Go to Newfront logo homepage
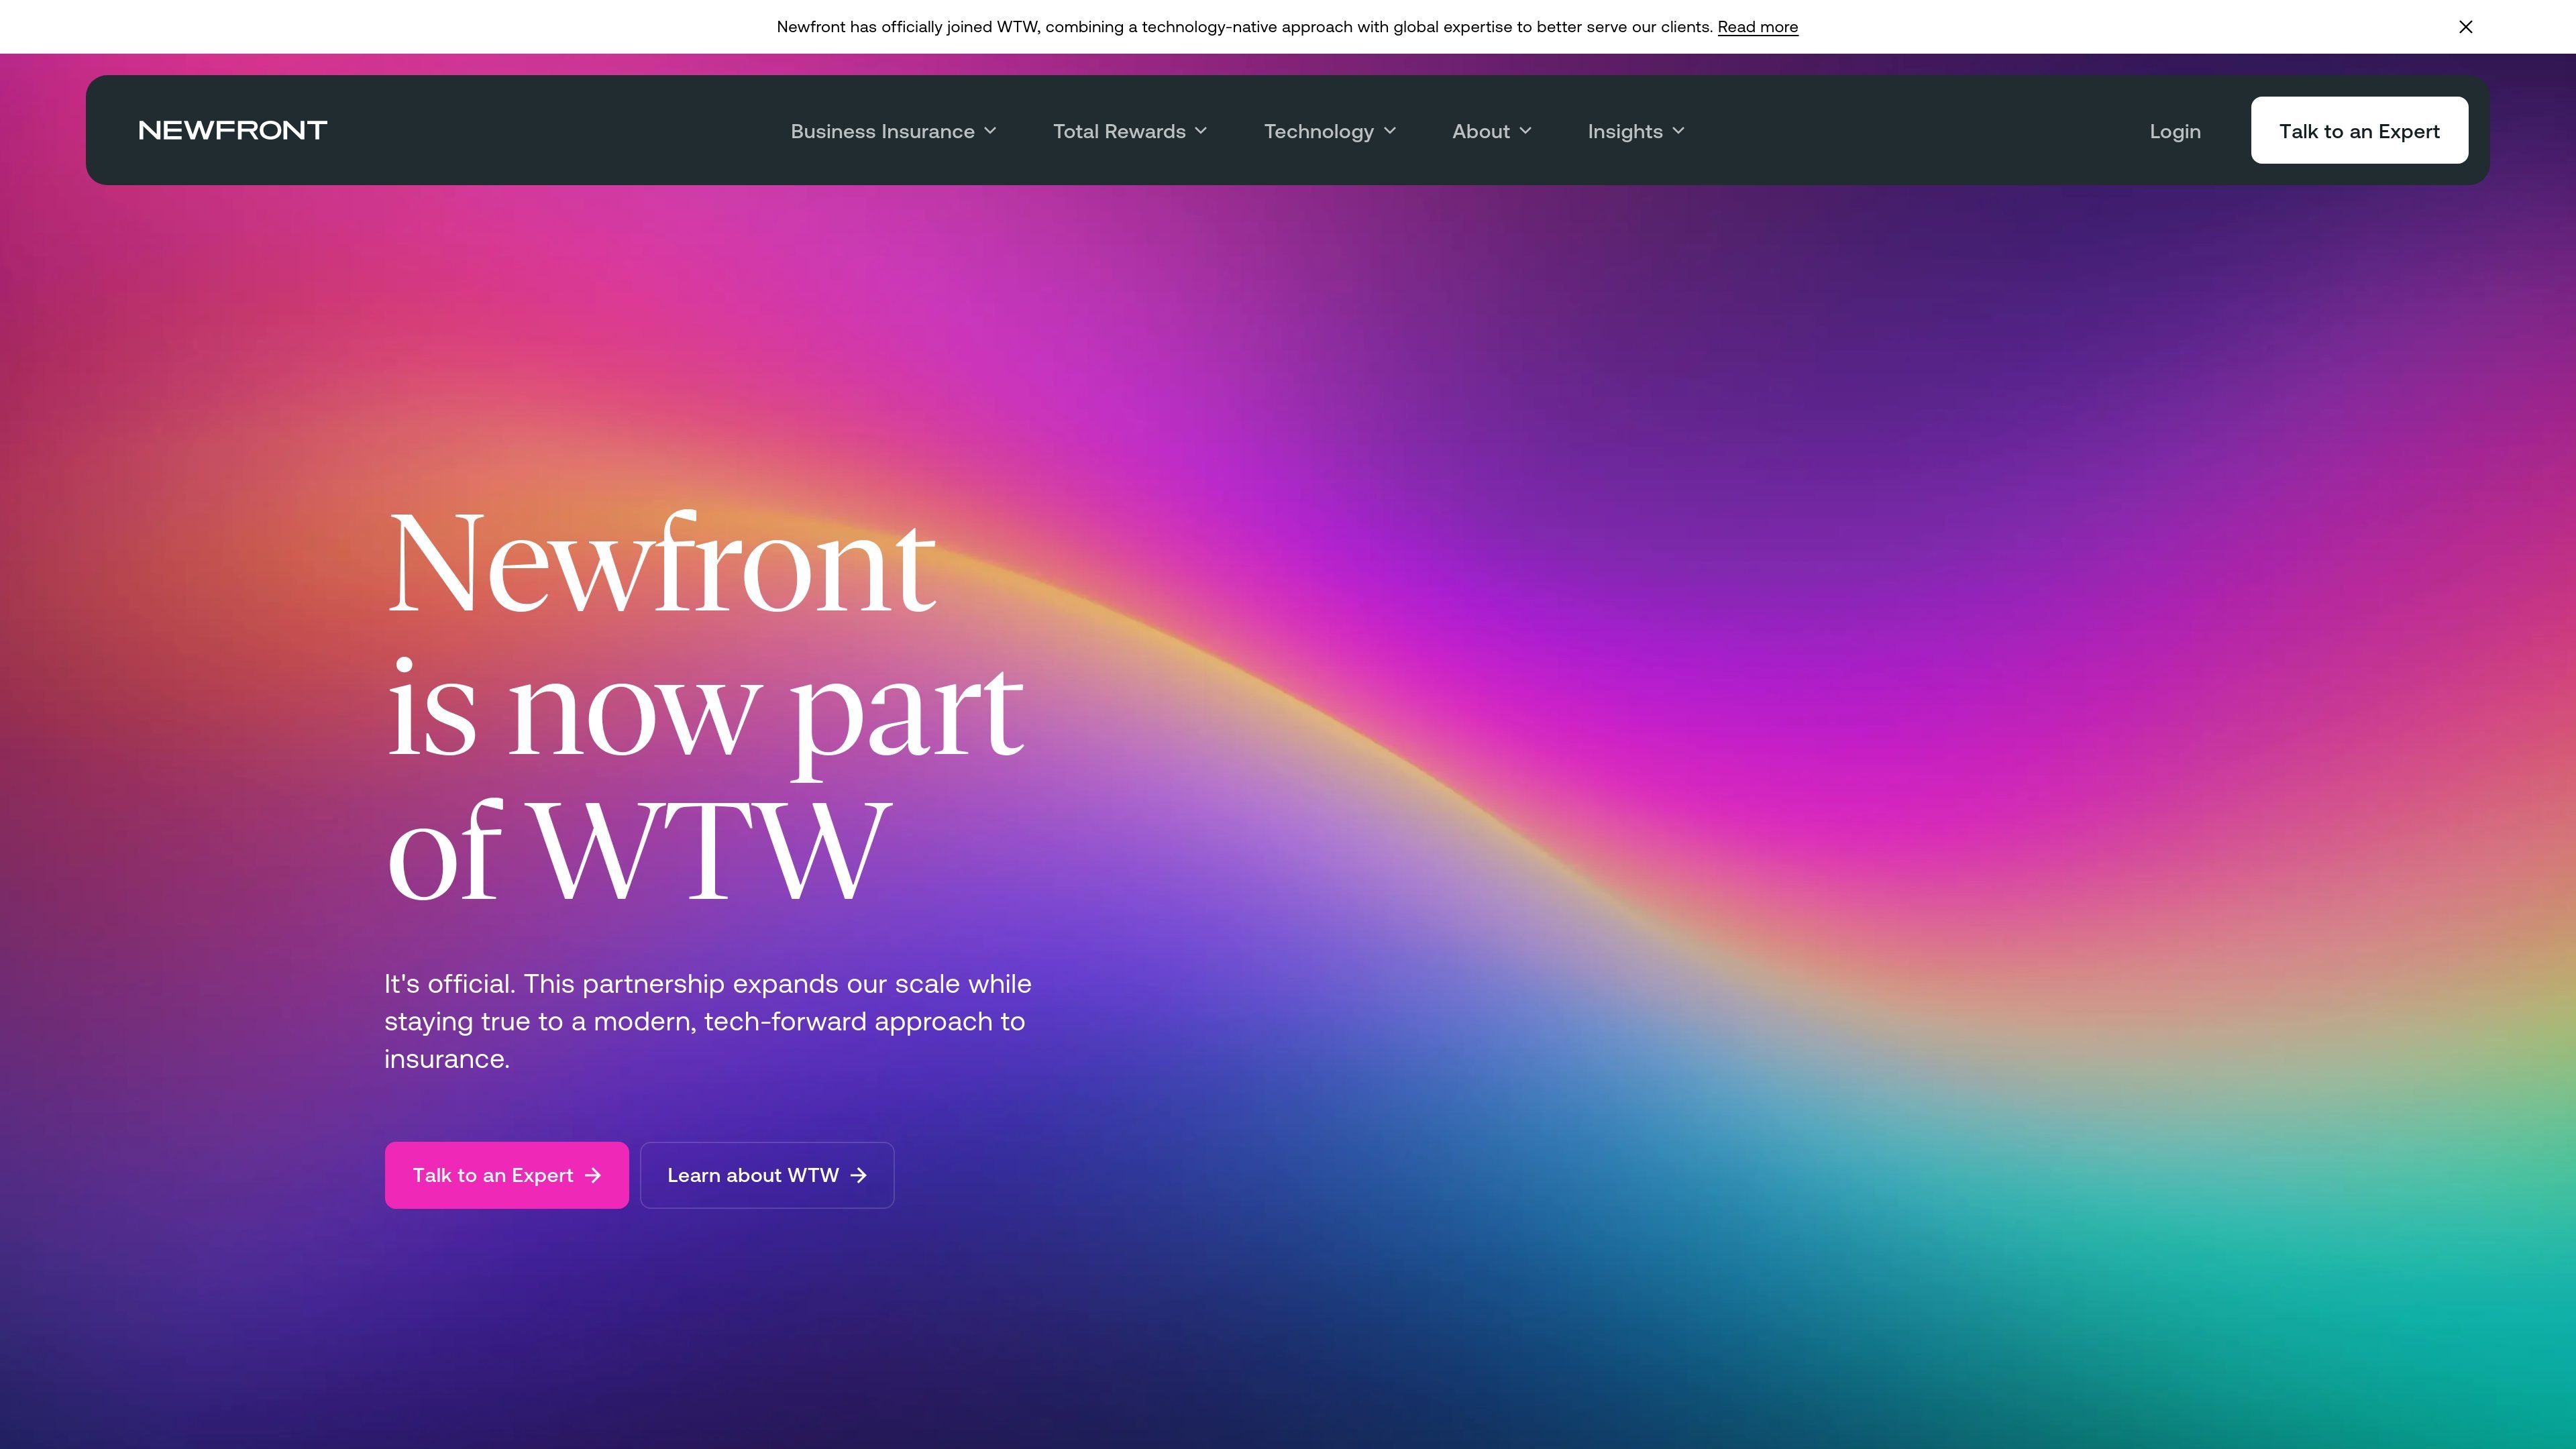Screen dimensions: 2576x1449 click(233, 130)
